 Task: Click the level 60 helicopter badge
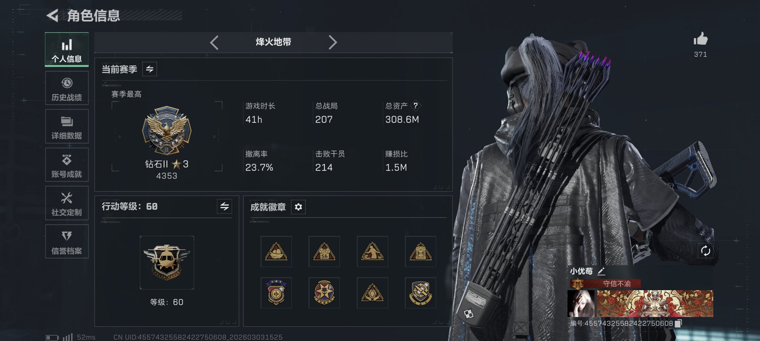[167, 262]
